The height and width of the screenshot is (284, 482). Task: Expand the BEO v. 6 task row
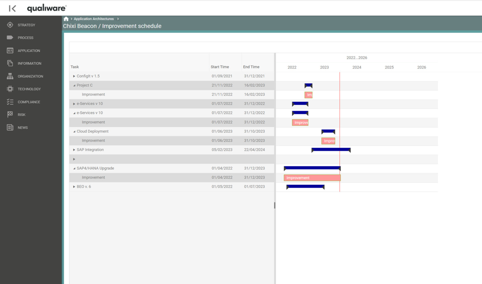pos(74,186)
